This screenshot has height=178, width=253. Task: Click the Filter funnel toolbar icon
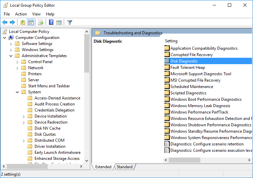[69, 23]
